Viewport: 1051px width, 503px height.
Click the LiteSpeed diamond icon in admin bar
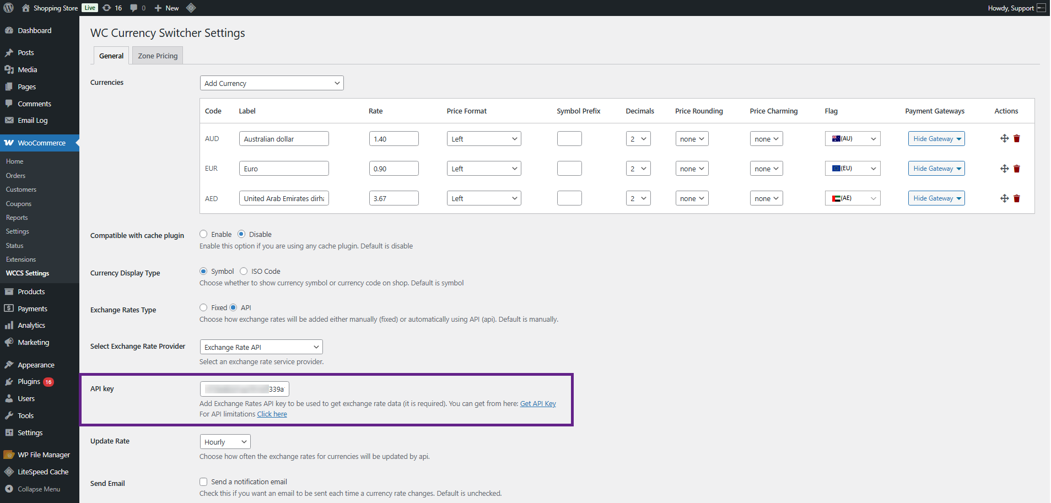(191, 8)
